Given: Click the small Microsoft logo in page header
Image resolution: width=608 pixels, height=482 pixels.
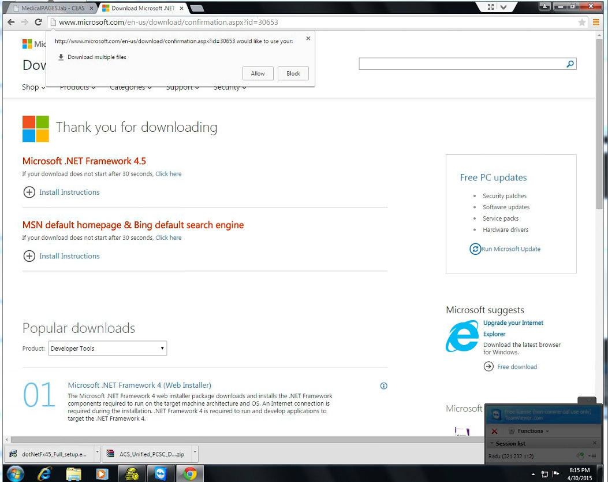Looking at the screenshot, I should point(27,44).
